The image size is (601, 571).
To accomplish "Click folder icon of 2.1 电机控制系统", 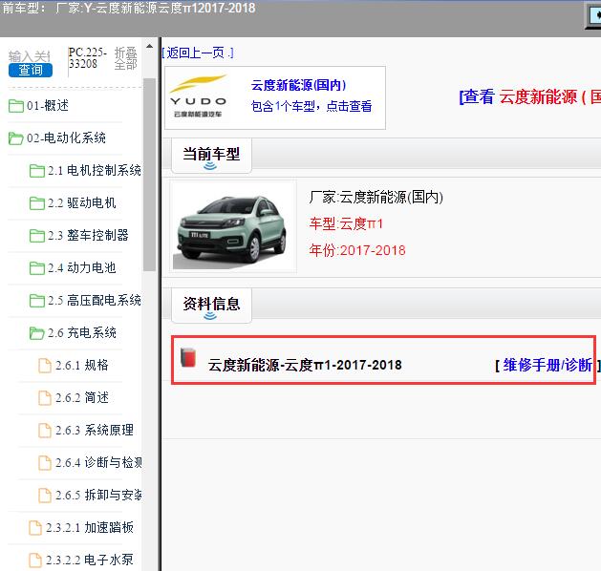I will click(37, 170).
